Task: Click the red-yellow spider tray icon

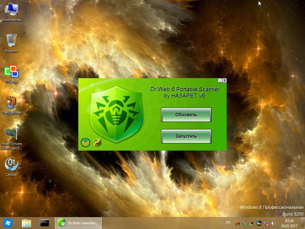Action: pyautogui.click(x=238, y=223)
